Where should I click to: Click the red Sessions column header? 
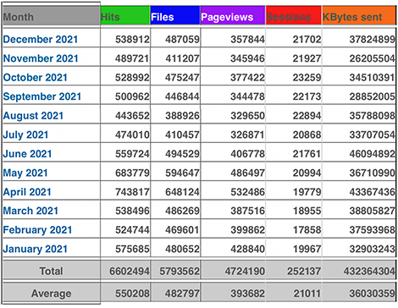(x=294, y=15)
